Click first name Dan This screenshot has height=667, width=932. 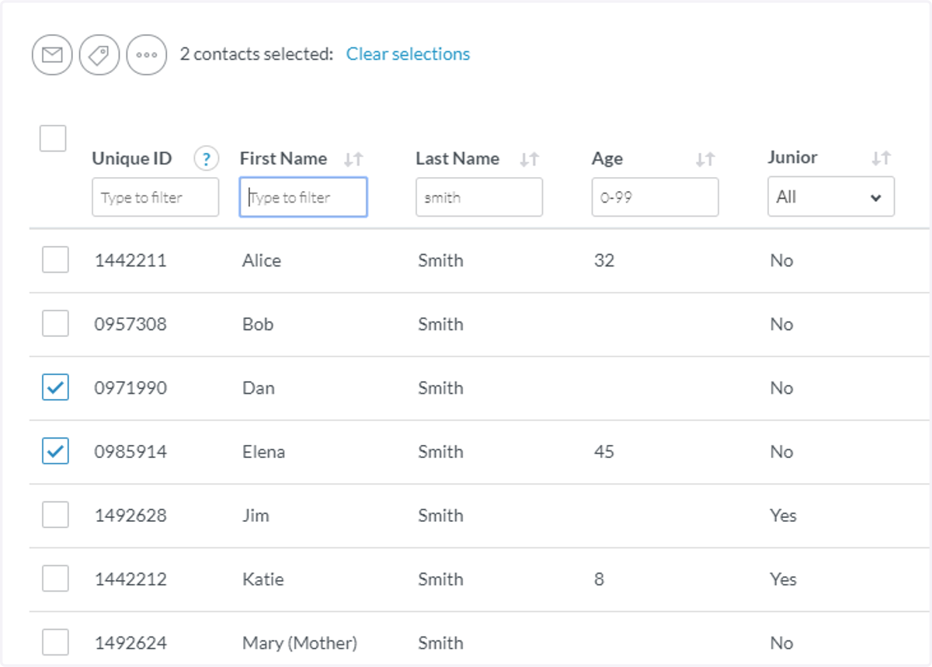(259, 387)
